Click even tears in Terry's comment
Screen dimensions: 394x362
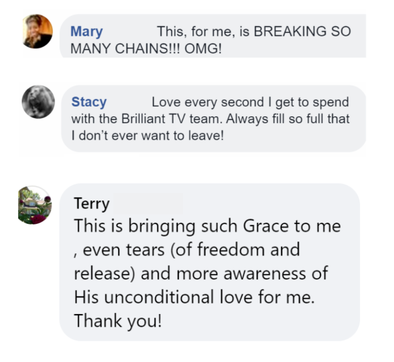(124, 250)
